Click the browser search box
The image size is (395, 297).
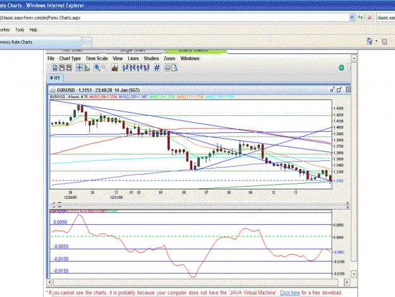point(386,18)
